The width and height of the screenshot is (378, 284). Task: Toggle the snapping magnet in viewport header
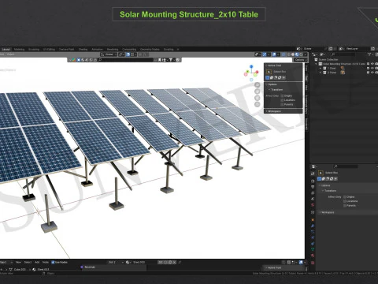click(x=128, y=54)
